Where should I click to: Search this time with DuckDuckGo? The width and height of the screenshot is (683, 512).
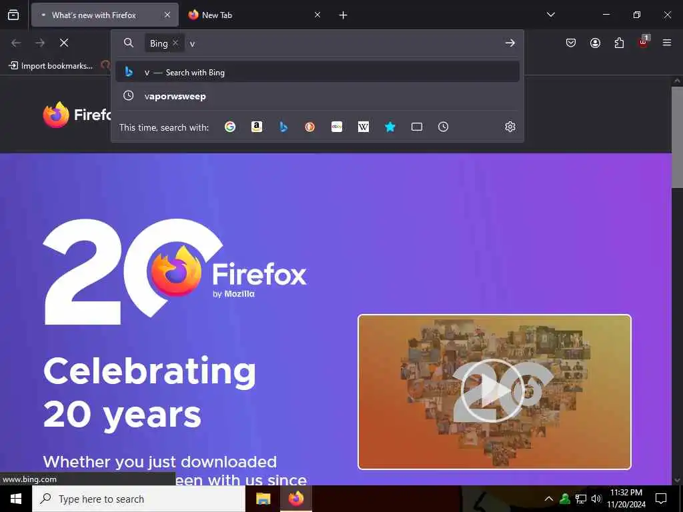click(309, 127)
